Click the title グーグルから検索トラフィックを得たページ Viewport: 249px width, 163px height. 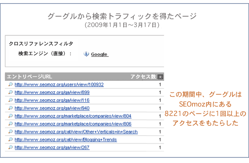122,16
